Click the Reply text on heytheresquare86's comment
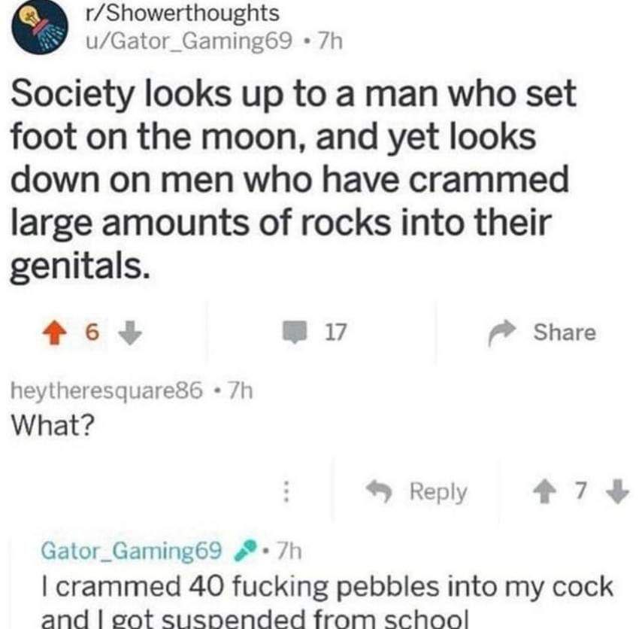 point(438,492)
